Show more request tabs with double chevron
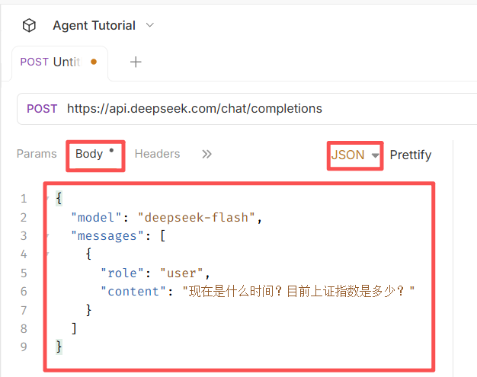This screenshot has height=377, width=477. [x=206, y=154]
